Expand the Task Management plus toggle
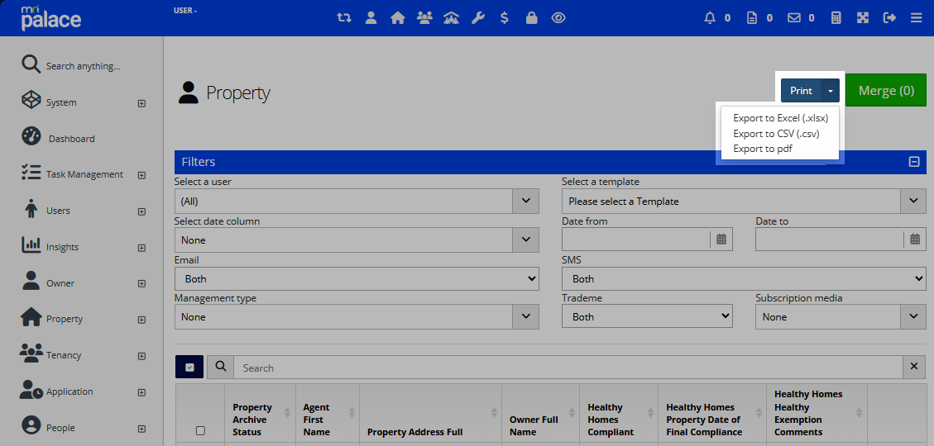This screenshot has height=446, width=934. [x=141, y=175]
